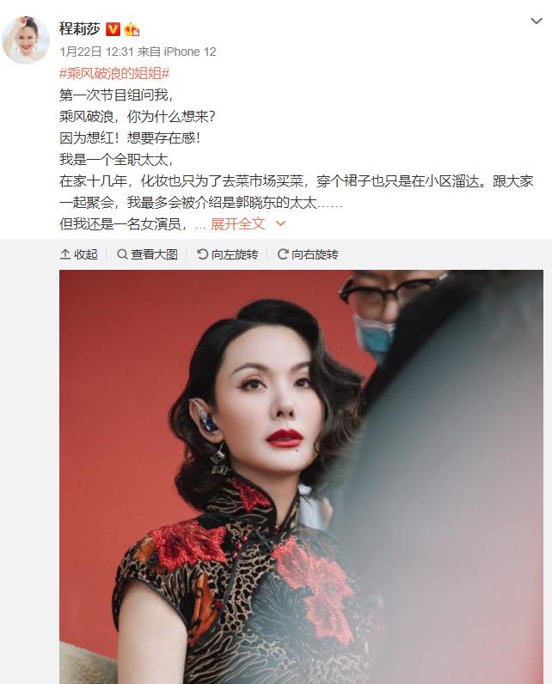
Task: Click the clockwise rotate arrow icon
Action: (x=282, y=253)
